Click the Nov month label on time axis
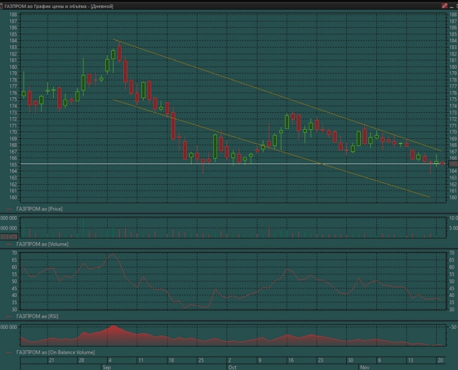Image resolution: width=458 pixels, height=370 pixels. tap(364, 366)
